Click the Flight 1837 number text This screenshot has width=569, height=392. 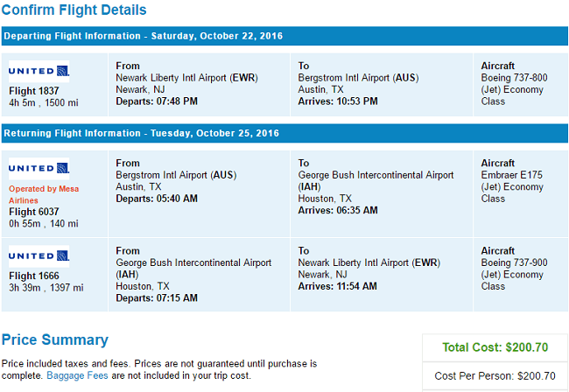[x=34, y=91]
